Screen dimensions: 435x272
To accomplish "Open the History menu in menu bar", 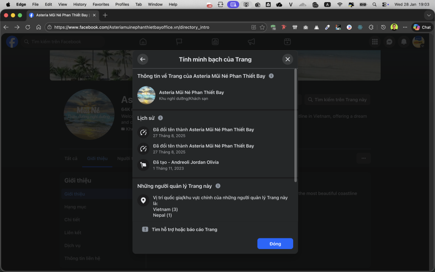I will [x=79, y=4].
